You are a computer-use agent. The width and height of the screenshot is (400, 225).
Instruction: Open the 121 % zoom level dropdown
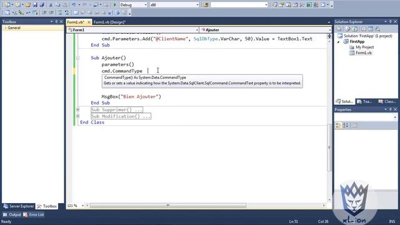(82, 206)
